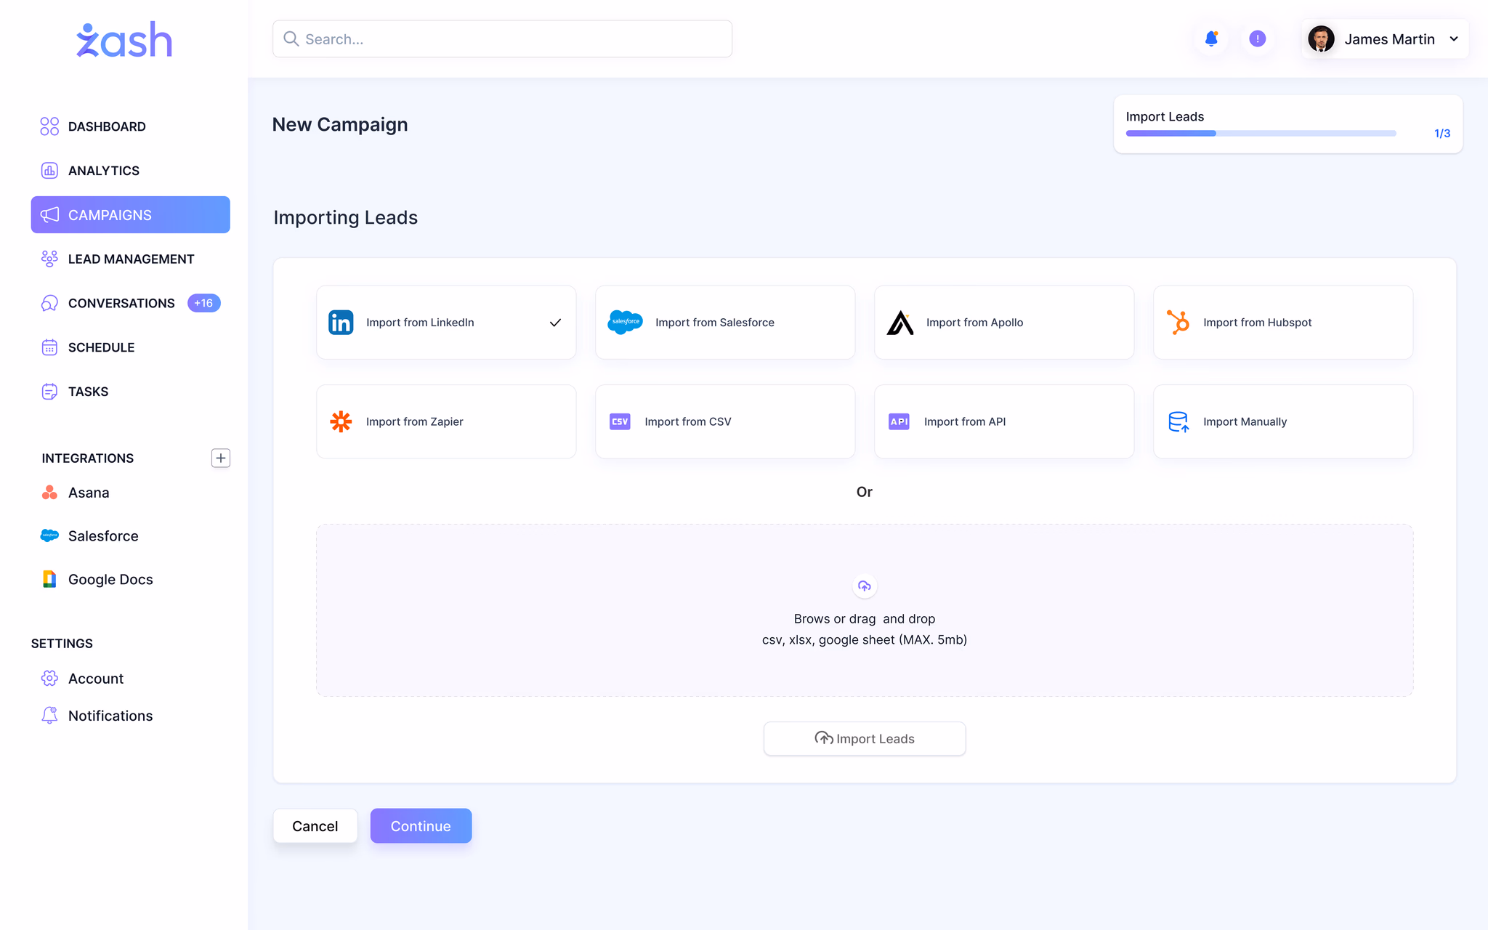The height and width of the screenshot is (930, 1488).
Task: Click the search magnifier icon
Action: pyautogui.click(x=291, y=39)
